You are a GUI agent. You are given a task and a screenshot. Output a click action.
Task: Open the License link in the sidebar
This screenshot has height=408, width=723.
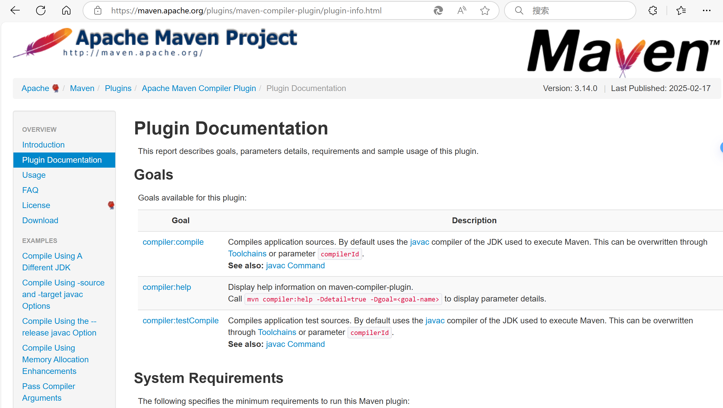coord(36,205)
